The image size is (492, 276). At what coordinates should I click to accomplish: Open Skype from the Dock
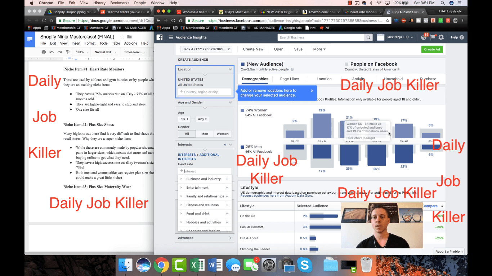coord(305,266)
